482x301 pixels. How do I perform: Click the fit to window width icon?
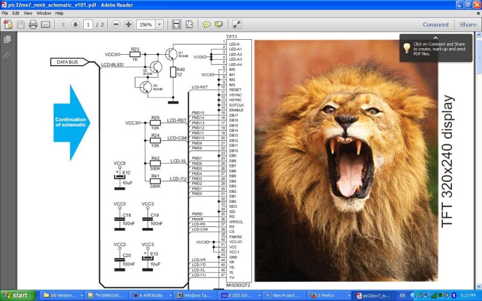click(x=177, y=24)
